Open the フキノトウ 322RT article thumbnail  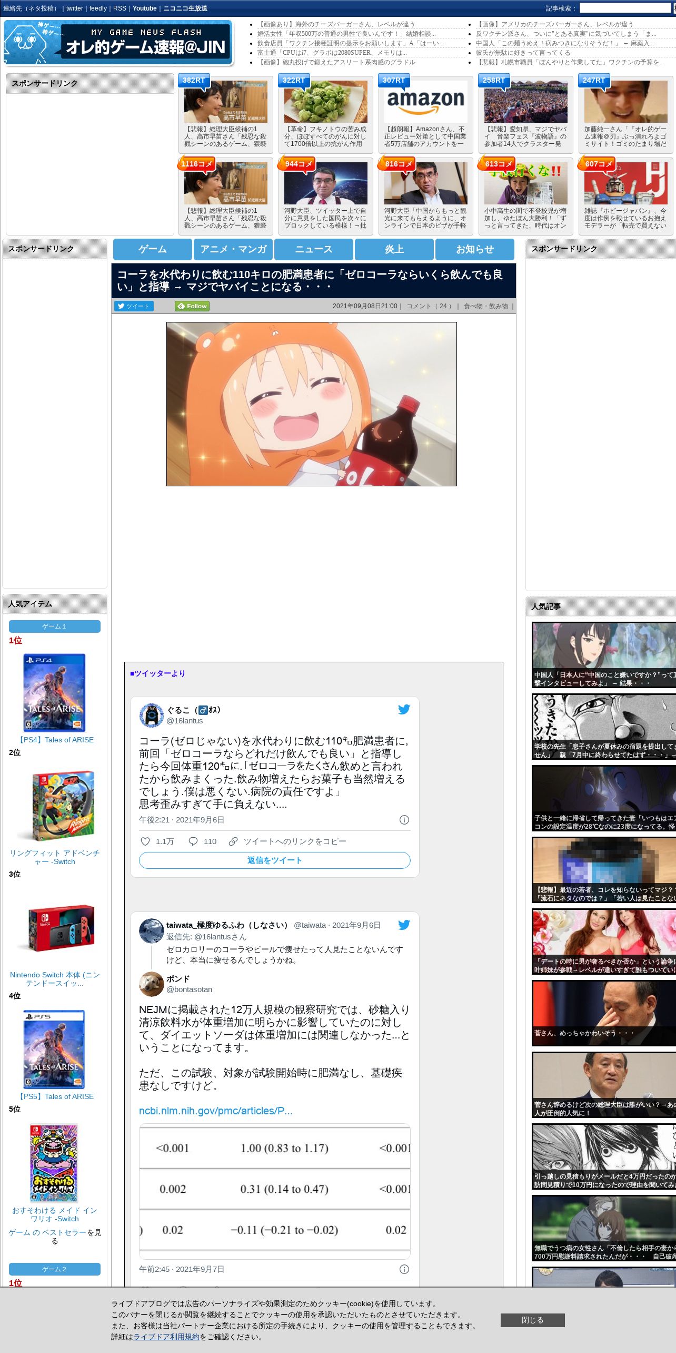point(325,102)
